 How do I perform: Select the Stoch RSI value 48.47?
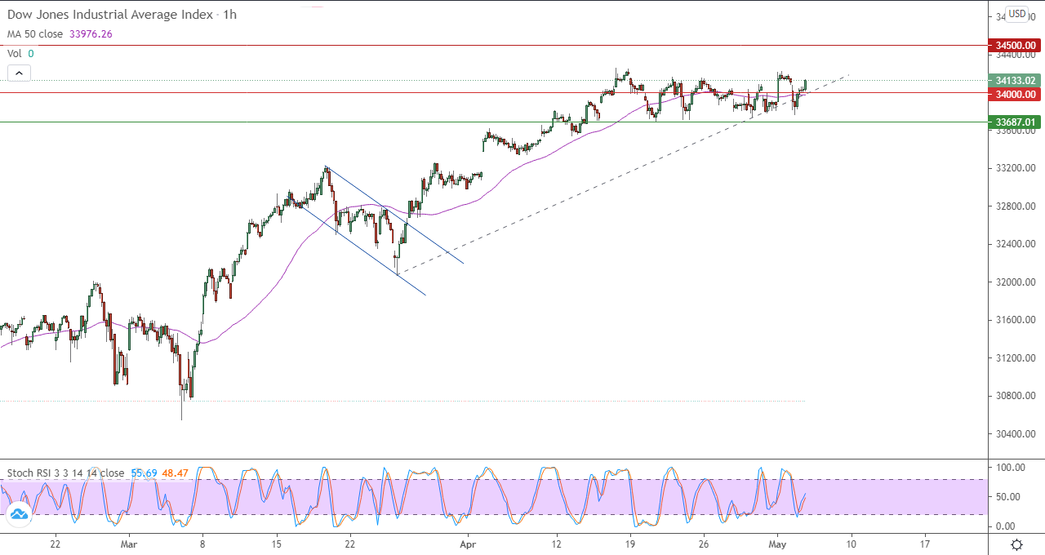pos(176,473)
